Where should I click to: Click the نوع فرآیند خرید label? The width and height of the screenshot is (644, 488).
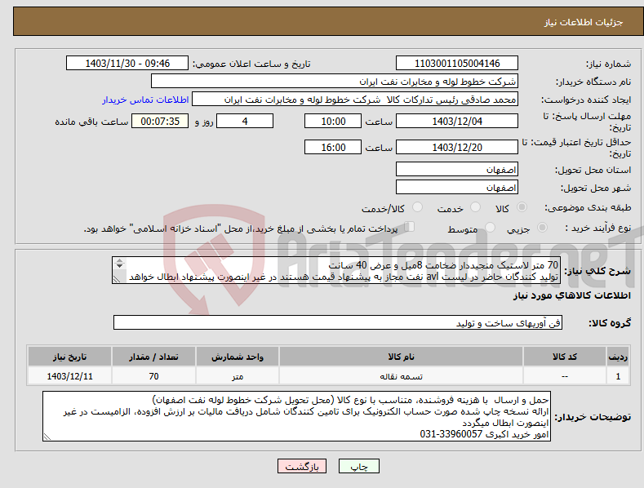pos(598,228)
